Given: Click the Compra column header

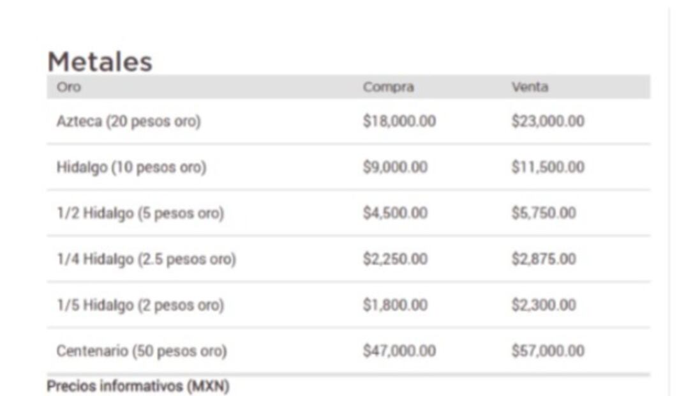Looking at the screenshot, I should click(389, 87).
